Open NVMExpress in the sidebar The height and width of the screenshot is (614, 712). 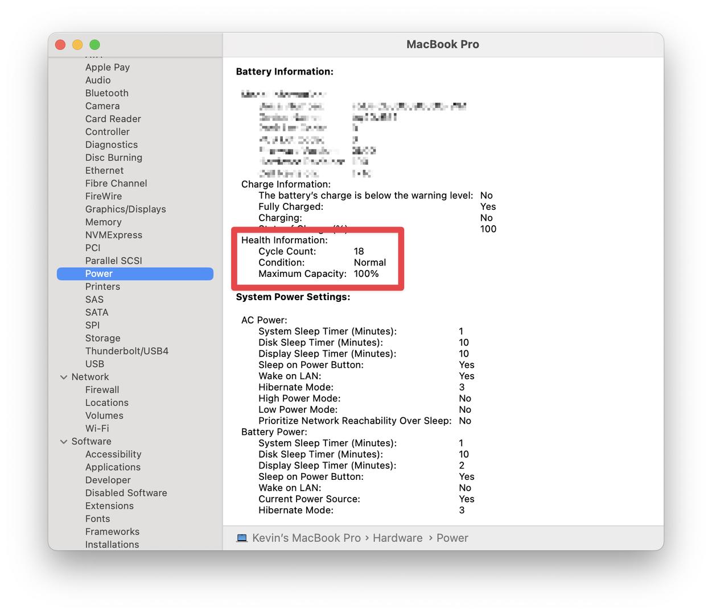(113, 235)
